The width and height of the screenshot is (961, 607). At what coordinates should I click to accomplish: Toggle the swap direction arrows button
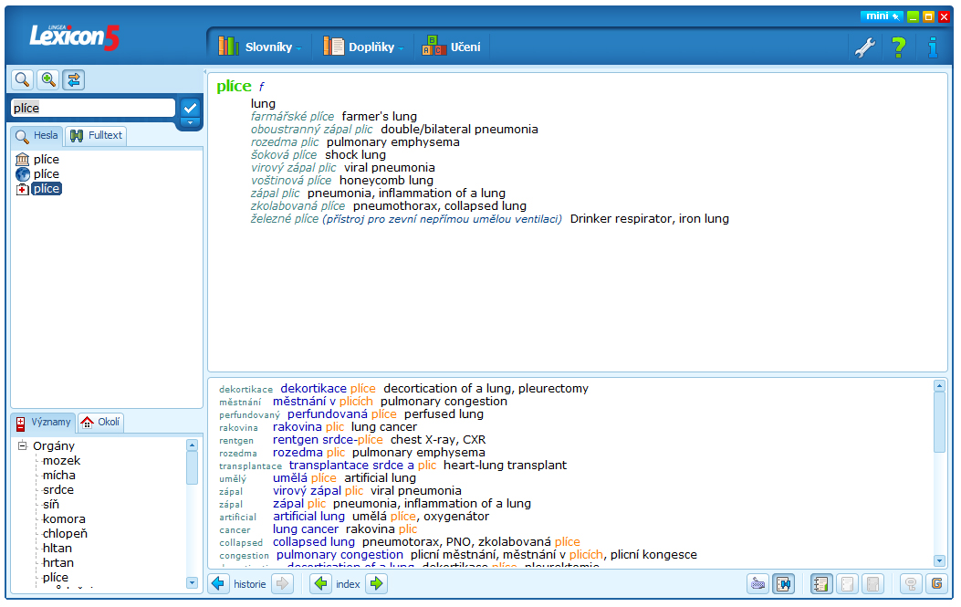(73, 79)
